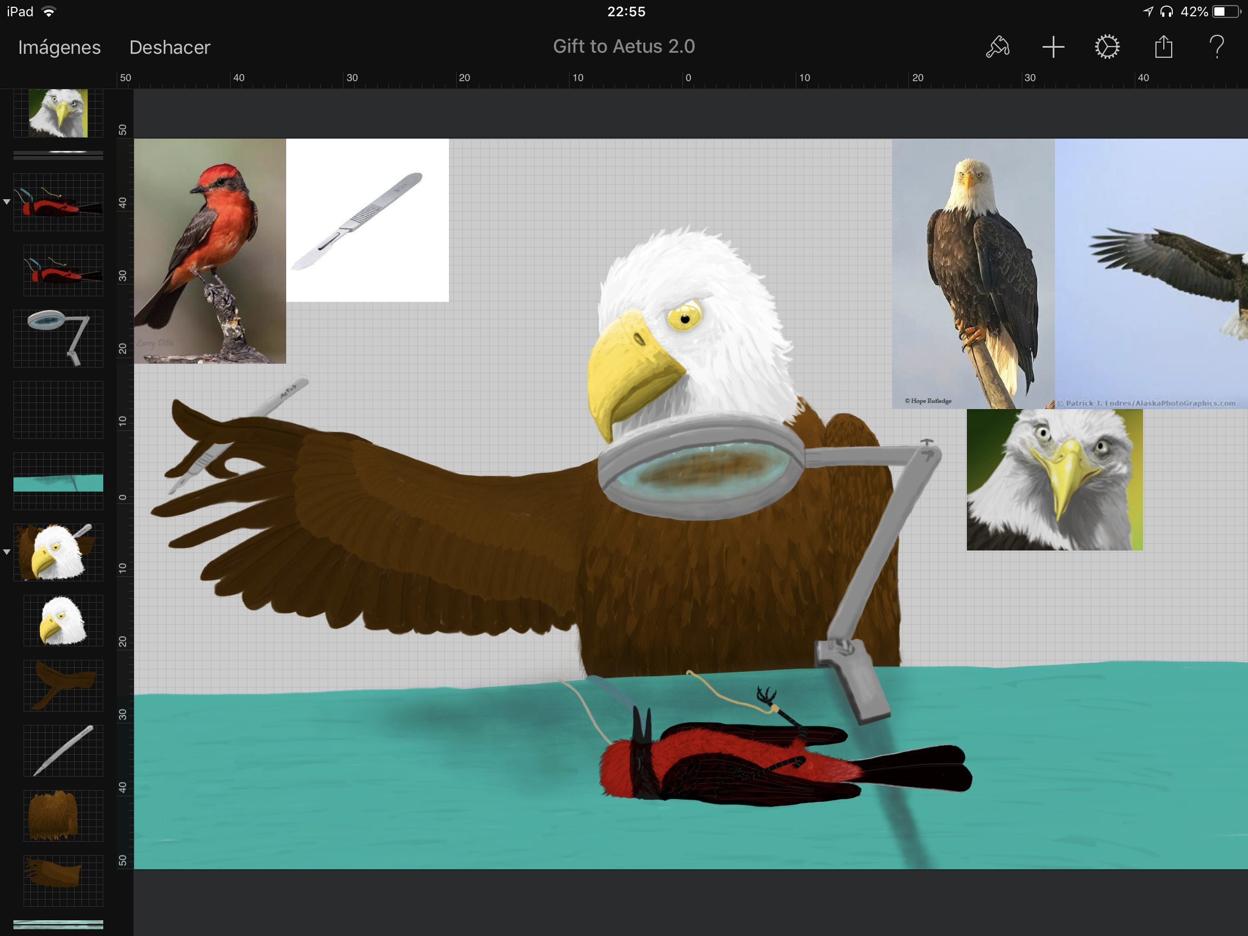Open the paintbrush tools icon
Screen dimensions: 1248x936
998,47
